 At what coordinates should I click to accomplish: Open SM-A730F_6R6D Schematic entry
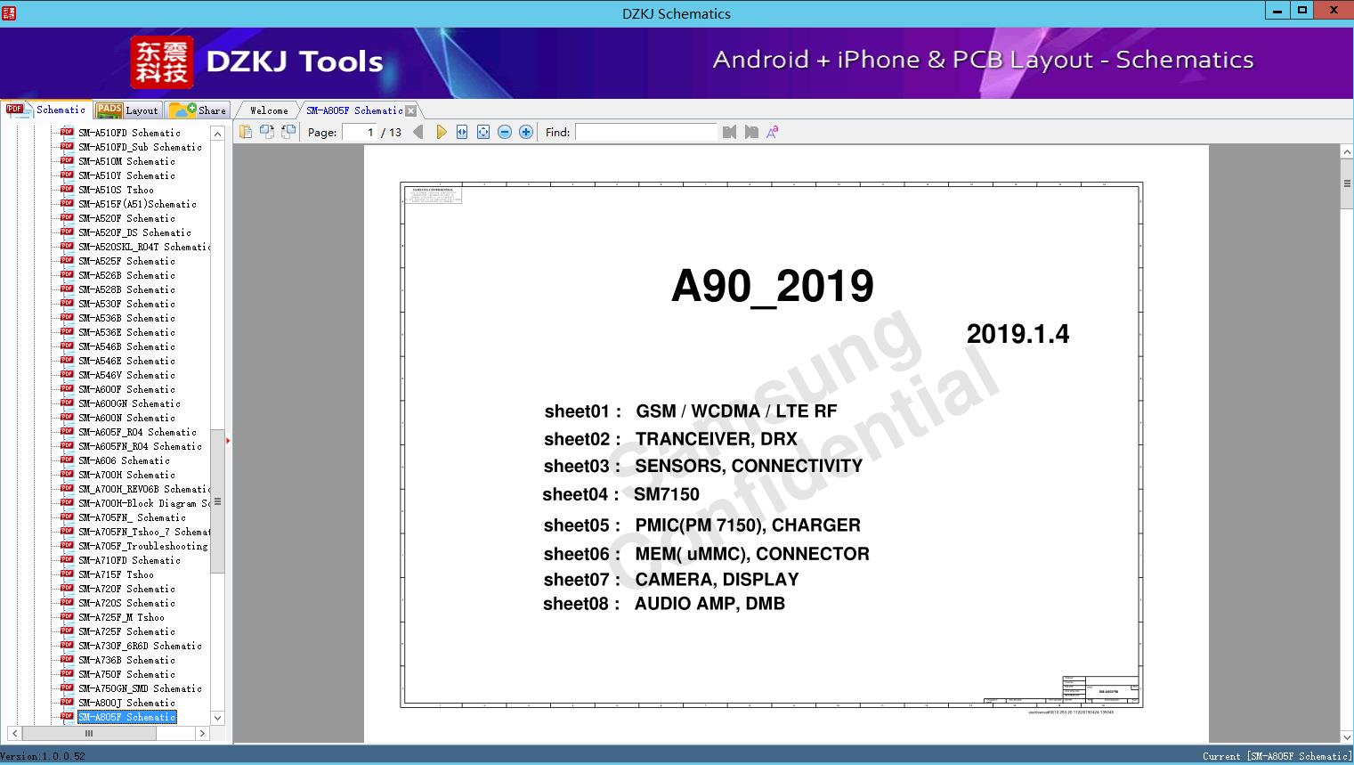tap(140, 646)
